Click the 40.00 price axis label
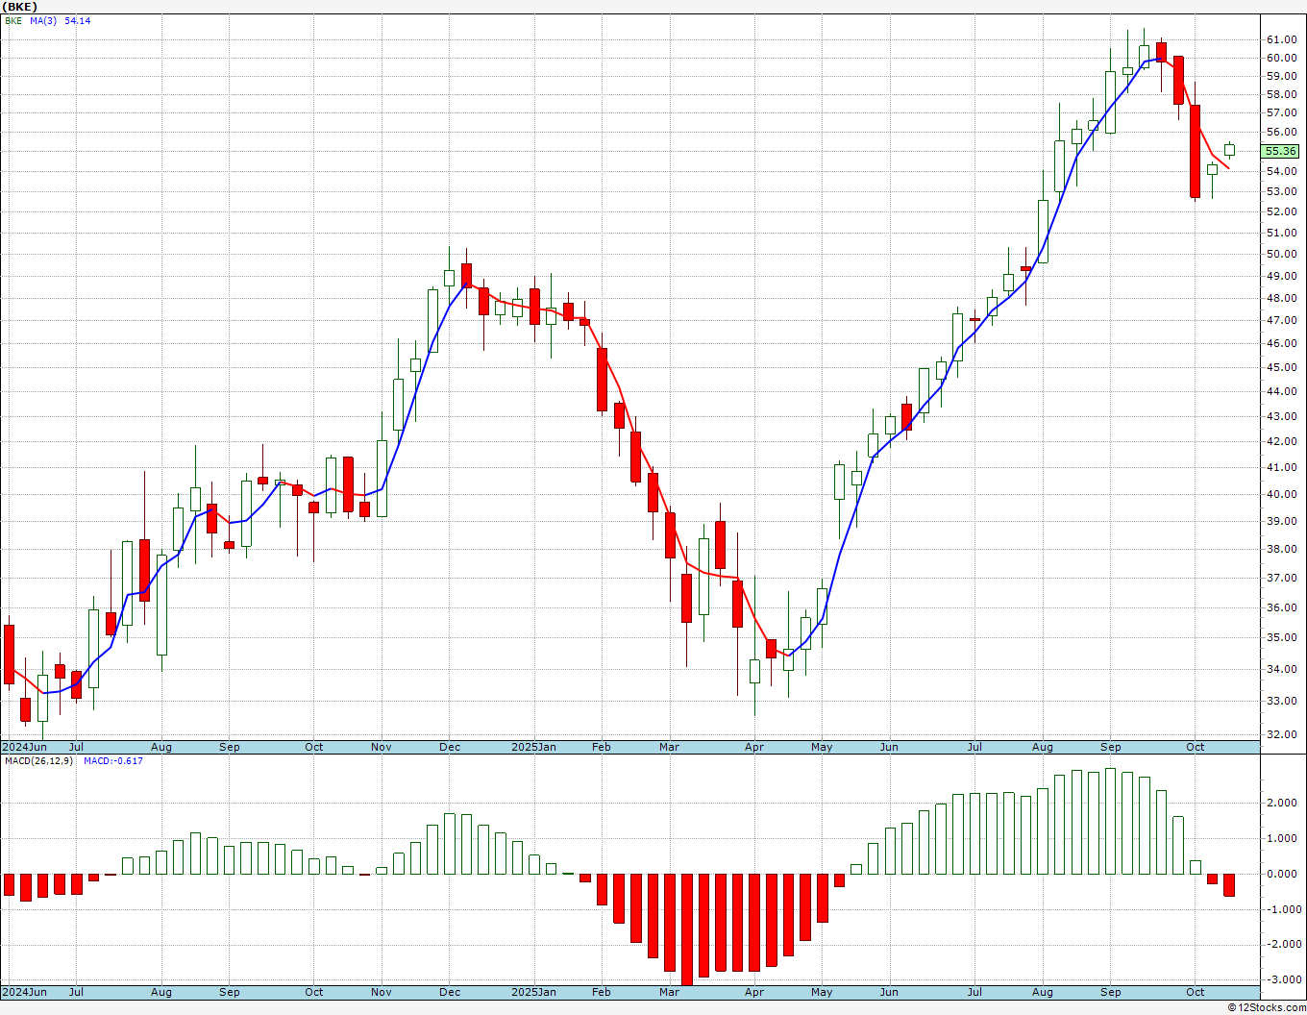 coord(1281,494)
